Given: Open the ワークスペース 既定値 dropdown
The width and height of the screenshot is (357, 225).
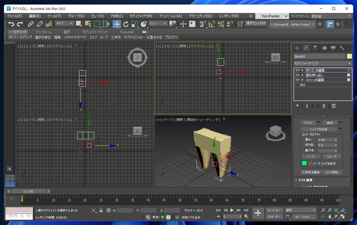Looking at the screenshot, I should click(x=331, y=16).
